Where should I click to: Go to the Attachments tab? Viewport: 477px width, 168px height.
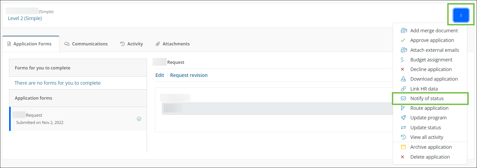pos(173,44)
